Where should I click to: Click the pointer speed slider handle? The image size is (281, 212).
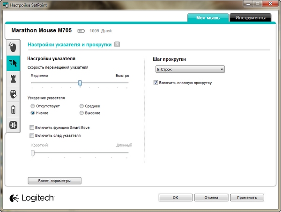coord(80,83)
